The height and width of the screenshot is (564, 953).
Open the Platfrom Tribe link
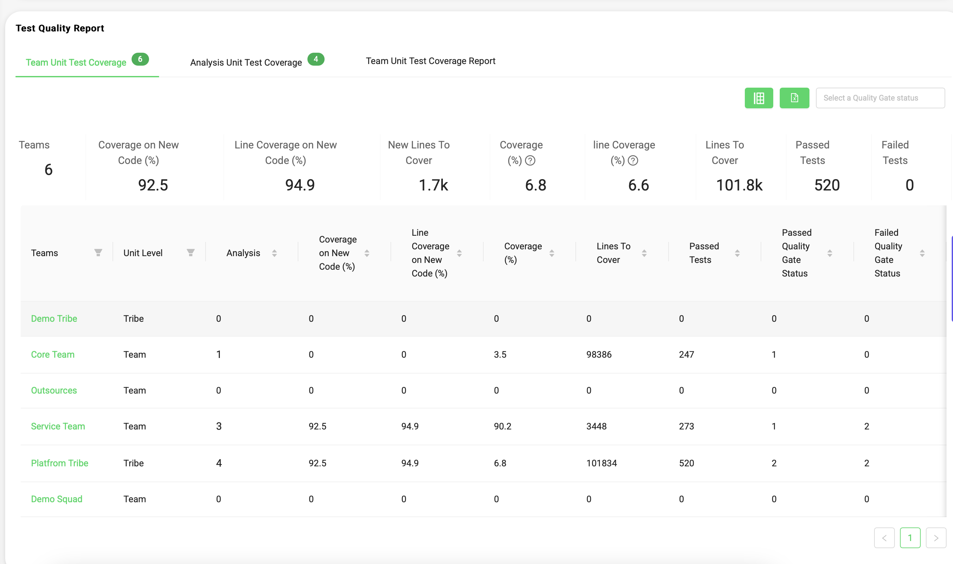[59, 463]
